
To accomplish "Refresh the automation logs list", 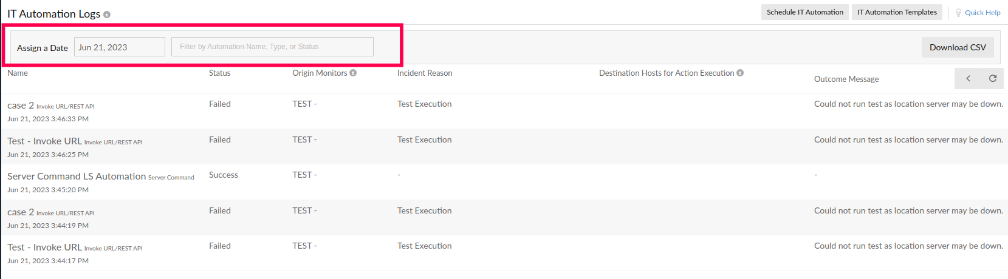I will click(x=993, y=78).
